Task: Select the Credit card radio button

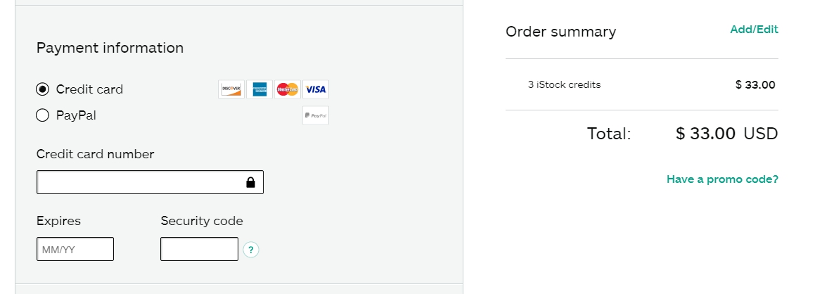Action: [x=42, y=89]
